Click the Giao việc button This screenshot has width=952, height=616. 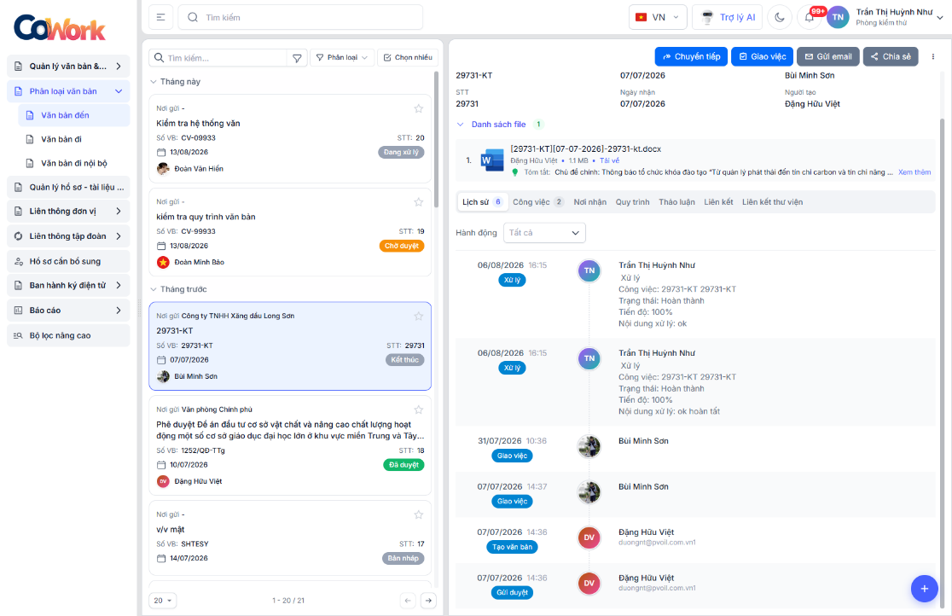762,56
